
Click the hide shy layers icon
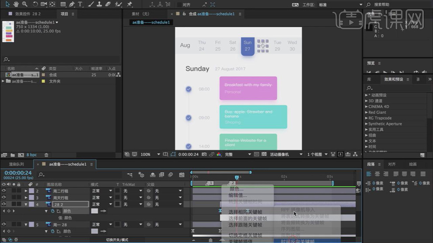(x=153, y=175)
